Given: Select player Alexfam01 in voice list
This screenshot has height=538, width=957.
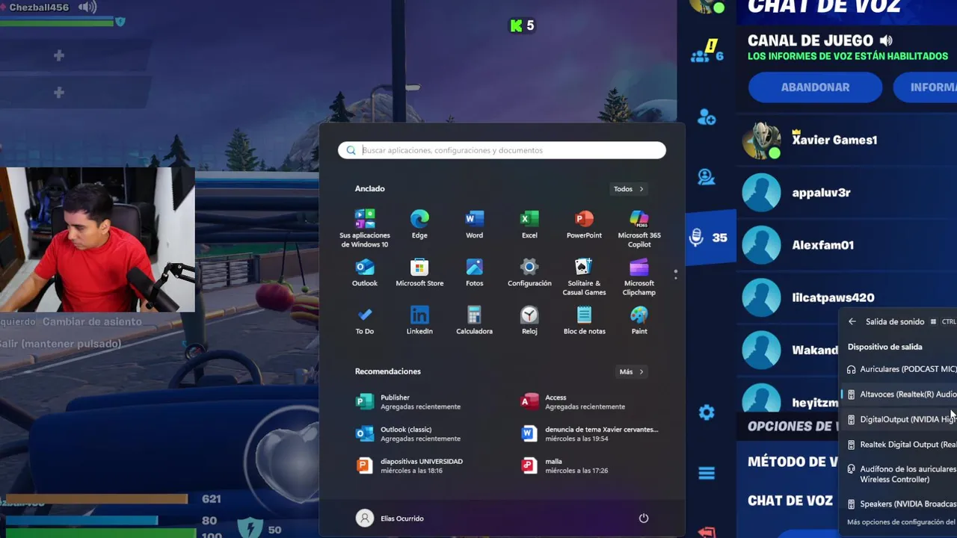Looking at the screenshot, I should pos(846,245).
